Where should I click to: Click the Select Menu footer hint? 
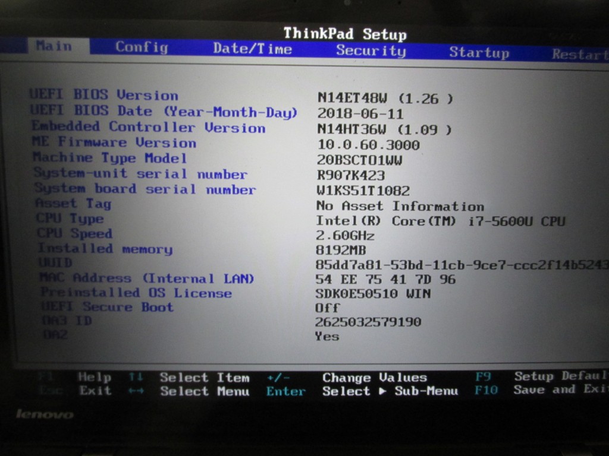coord(205,391)
